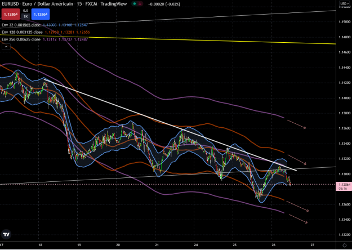Image resolution: width=352 pixels, height=250 pixels.
Task: Click the pink current price label 1.12864
Action: [344, 186]
